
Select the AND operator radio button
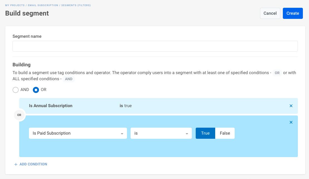point(16,90)
